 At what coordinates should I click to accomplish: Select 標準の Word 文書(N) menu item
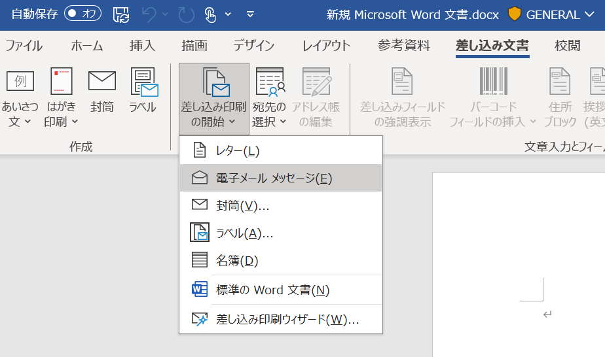pyautogui.click(x=281, y=290)
